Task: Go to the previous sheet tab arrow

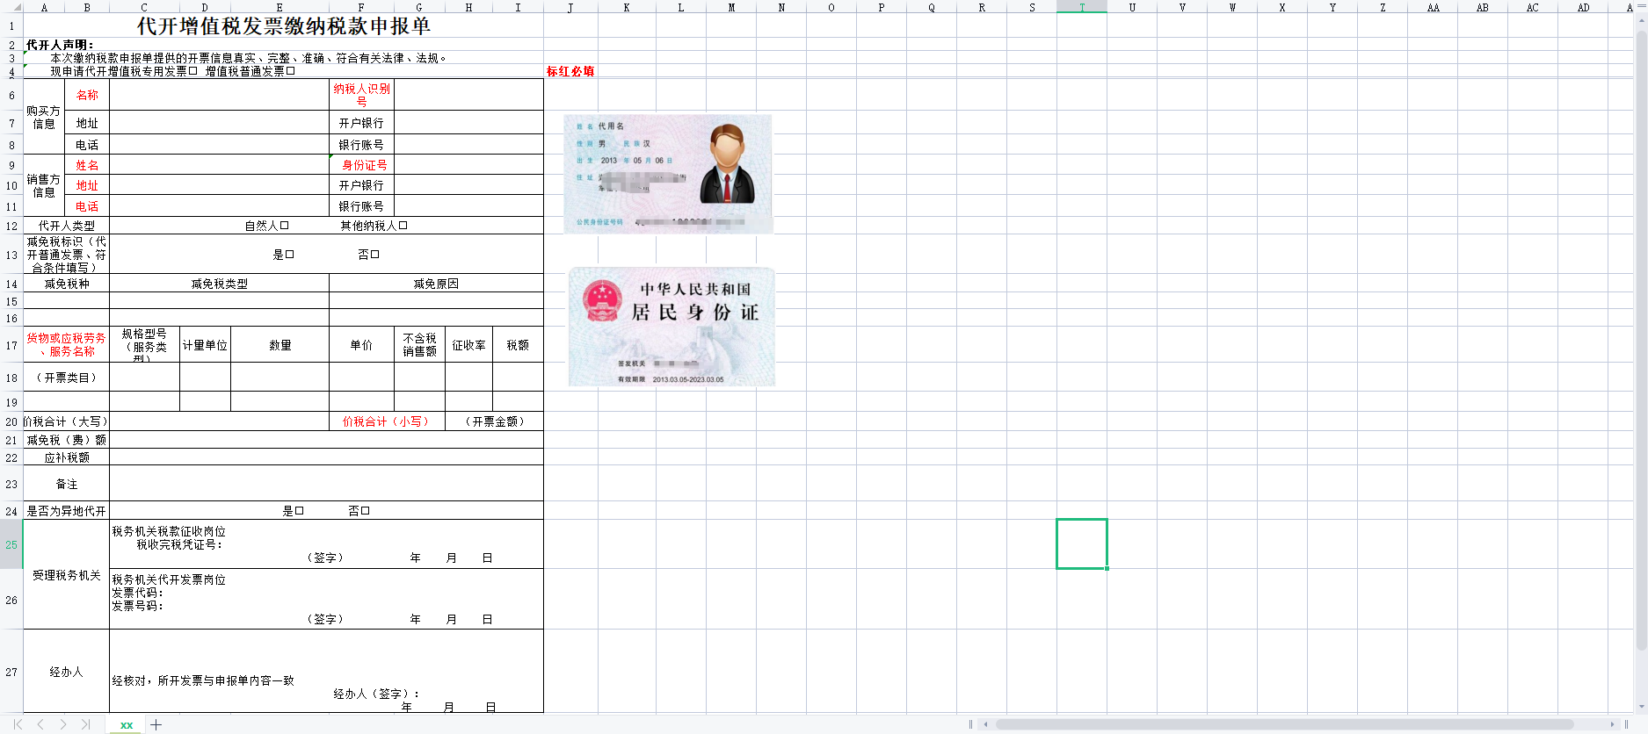Action: tap(40, 724)
